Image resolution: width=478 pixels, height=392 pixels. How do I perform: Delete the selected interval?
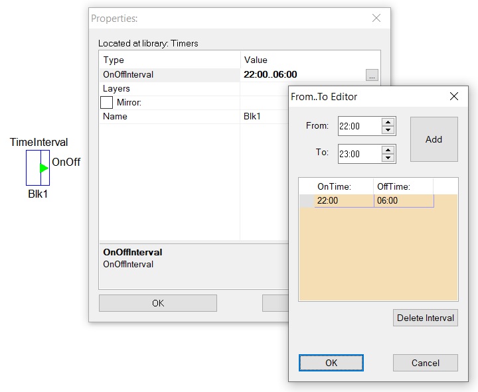click(x=426, y=318)
